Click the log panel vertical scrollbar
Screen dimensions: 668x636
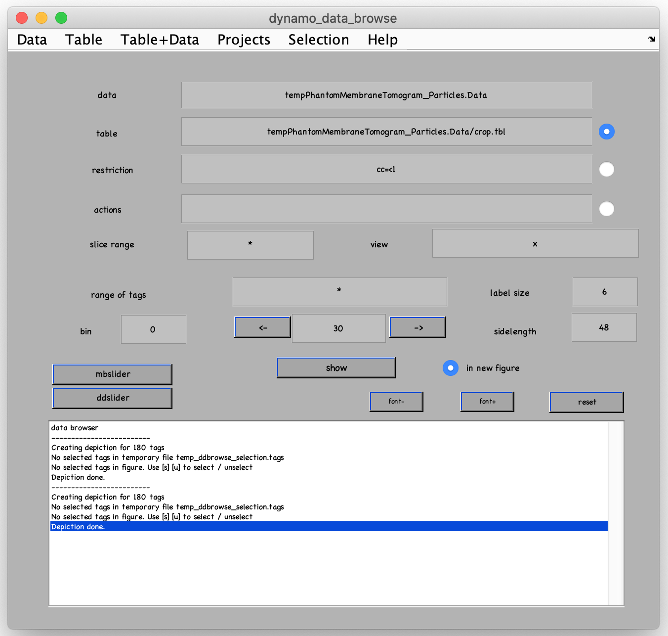[616, 513]
